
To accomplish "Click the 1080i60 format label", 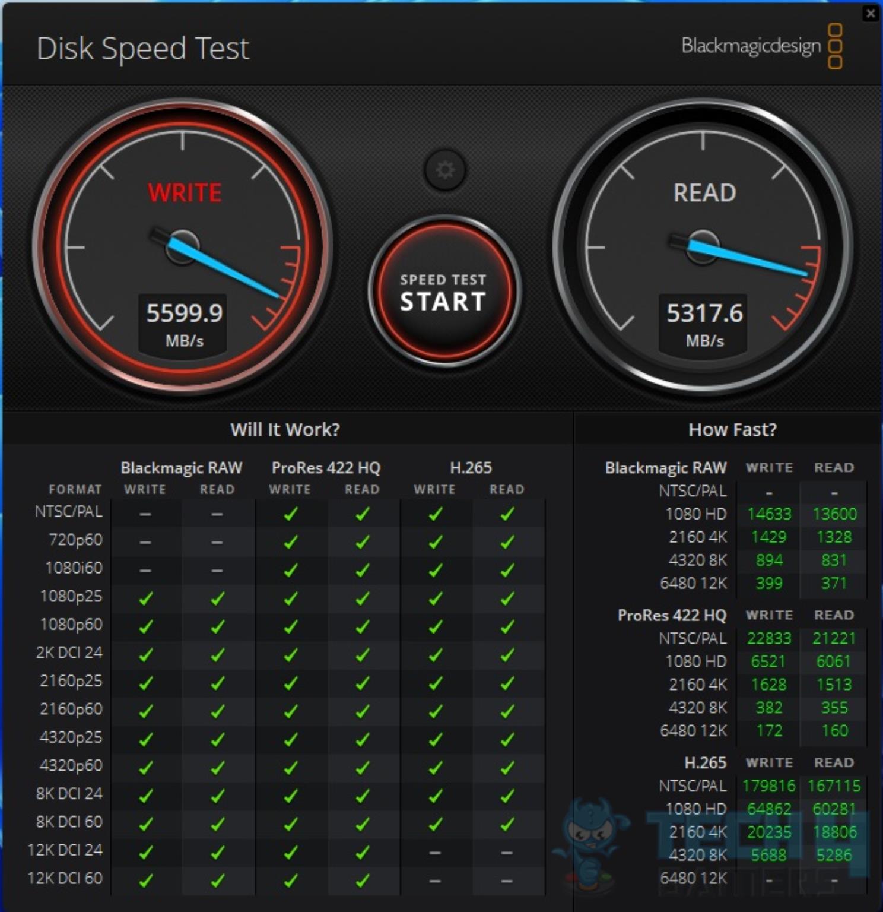I will click(x=74, y=568).
